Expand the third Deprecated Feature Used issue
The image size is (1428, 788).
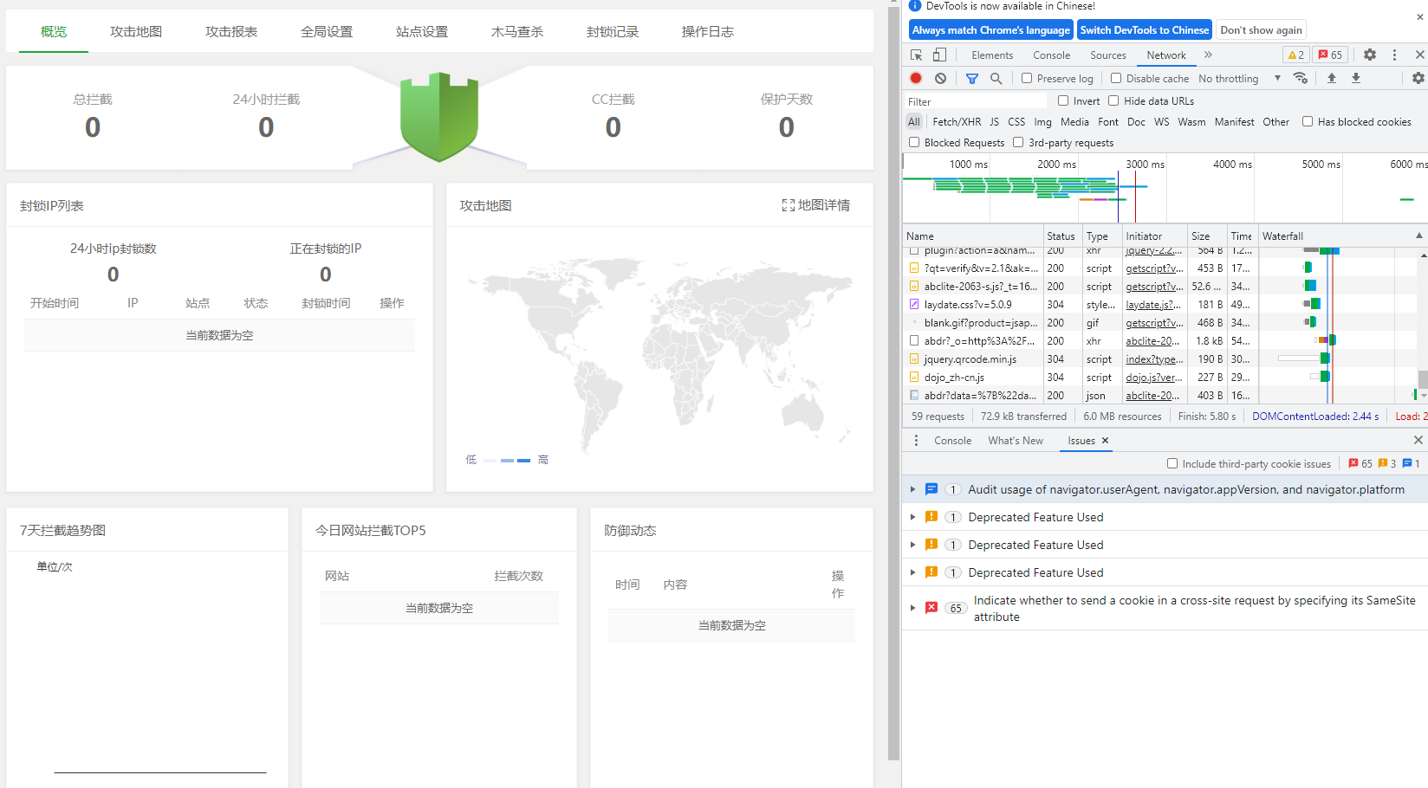(x=912, y=572)
